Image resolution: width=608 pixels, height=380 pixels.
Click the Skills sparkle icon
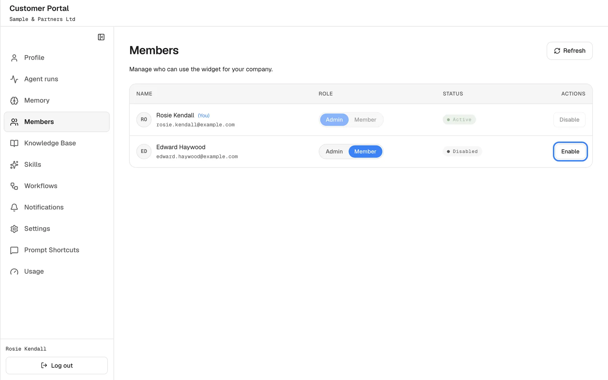pos(14,164)
